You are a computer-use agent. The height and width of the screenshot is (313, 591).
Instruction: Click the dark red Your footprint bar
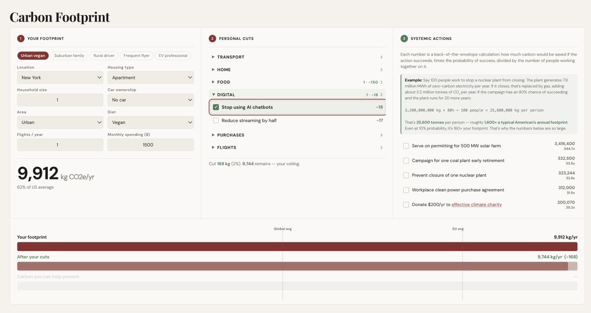click(x=297, y=246)
